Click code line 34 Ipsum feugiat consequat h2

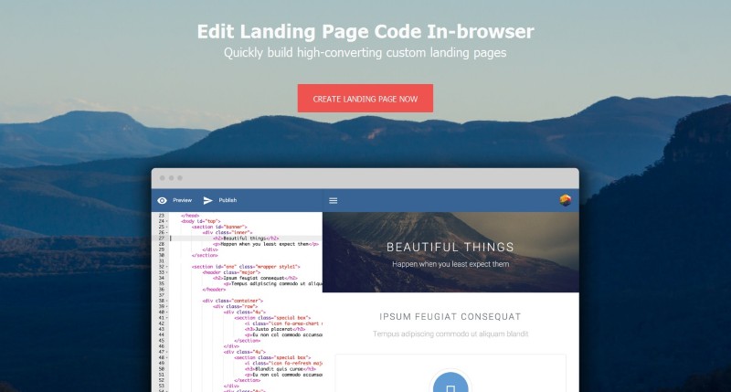255,278
